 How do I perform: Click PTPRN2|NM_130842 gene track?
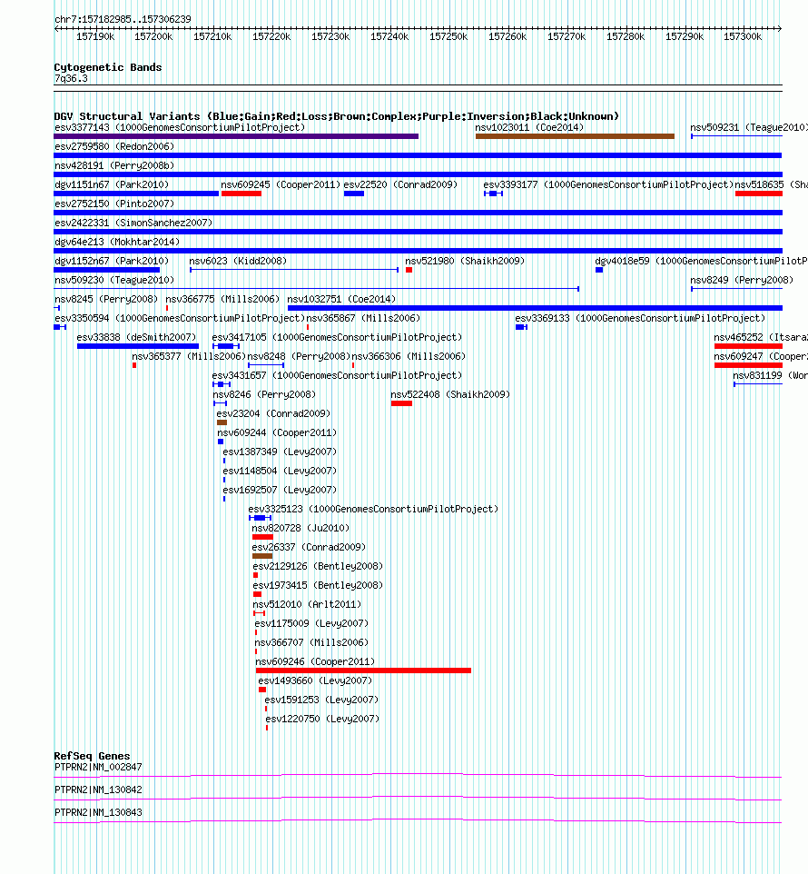tap(418, 799)
